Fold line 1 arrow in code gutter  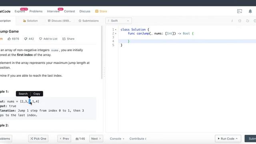116,30
